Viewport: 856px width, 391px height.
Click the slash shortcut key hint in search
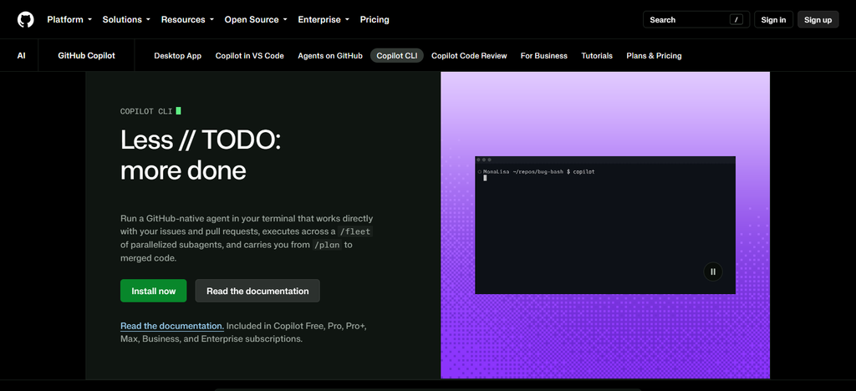[736, 19]
